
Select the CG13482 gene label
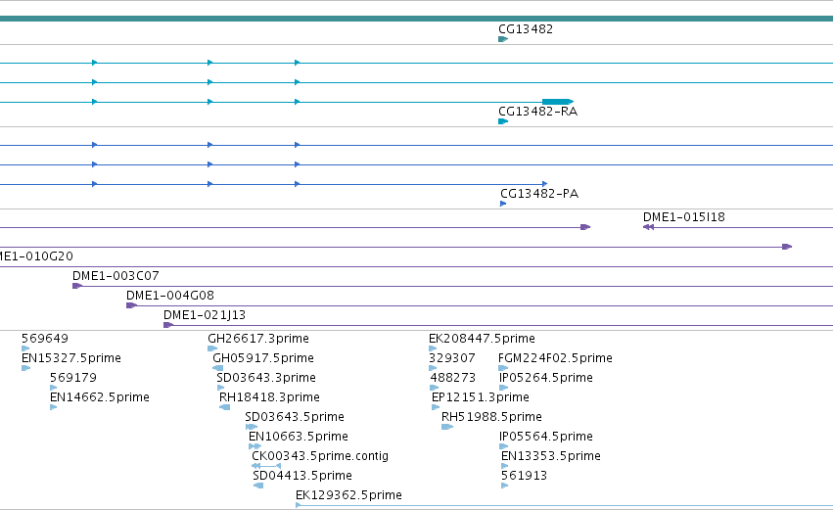(526, 29)
